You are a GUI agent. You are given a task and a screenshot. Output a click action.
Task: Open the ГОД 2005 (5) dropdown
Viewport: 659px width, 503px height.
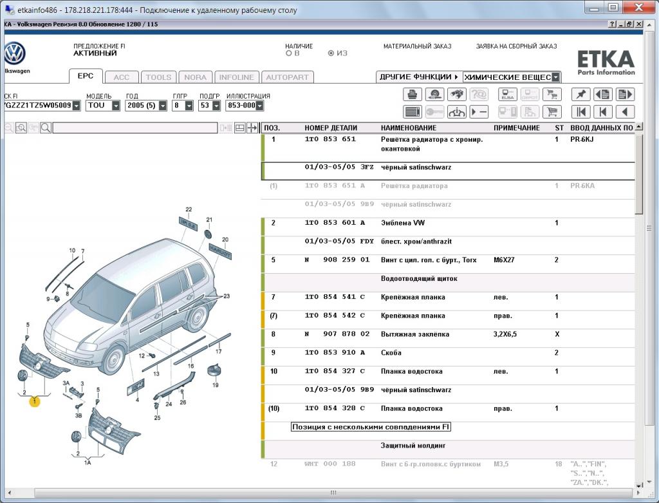(163, 106)
